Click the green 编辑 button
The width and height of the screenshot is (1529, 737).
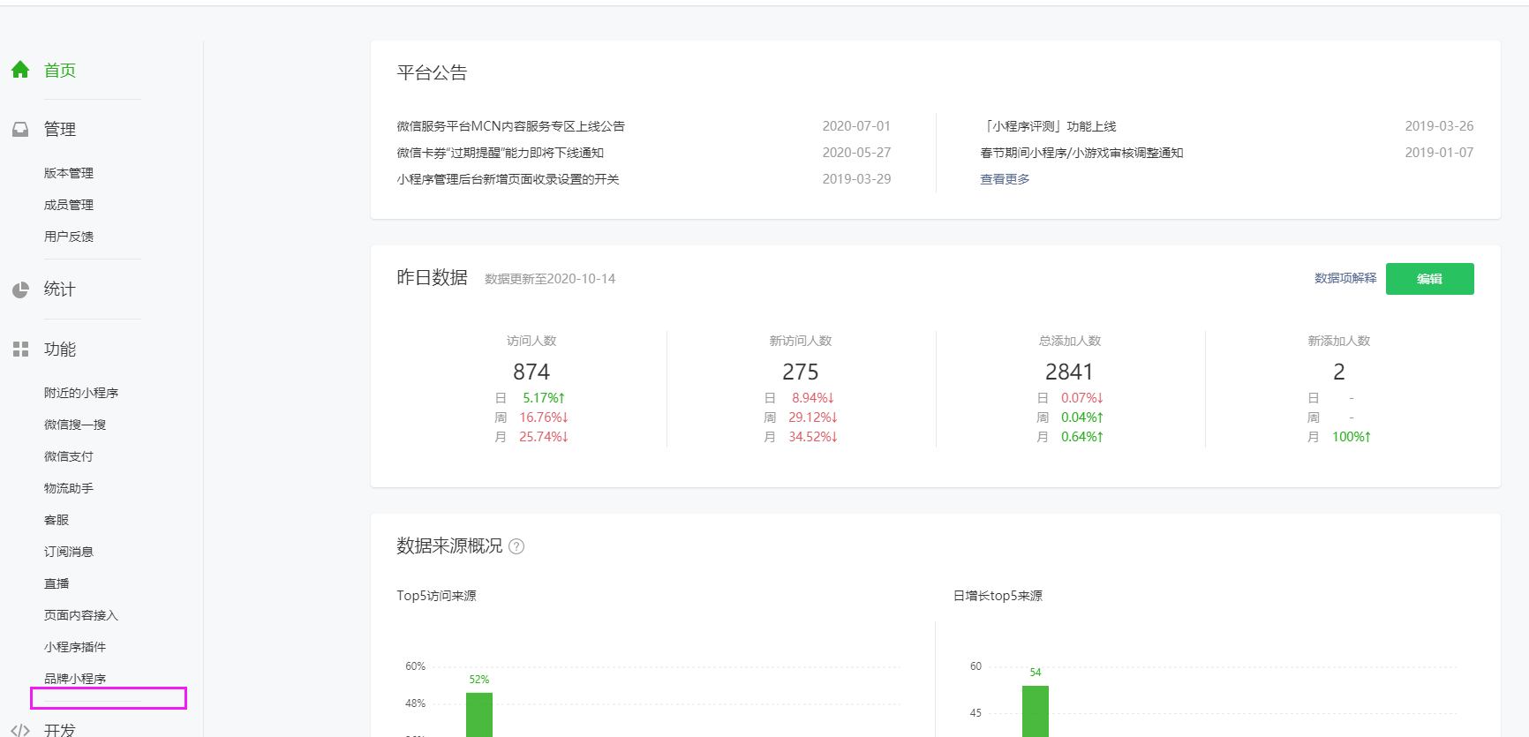pyautogui.click(x=1429, y=279)
